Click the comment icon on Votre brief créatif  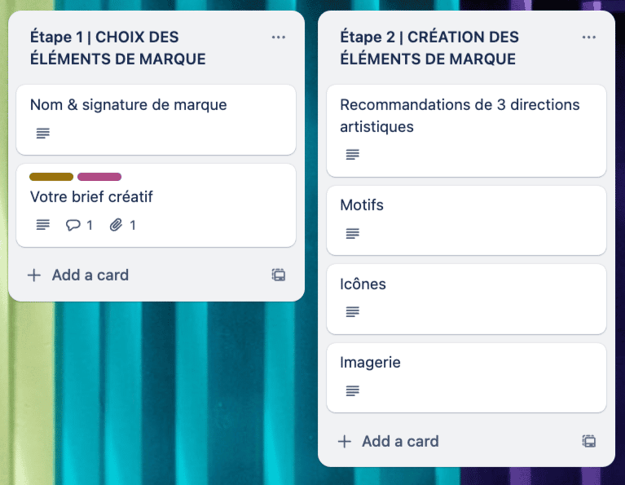point(73,225)
